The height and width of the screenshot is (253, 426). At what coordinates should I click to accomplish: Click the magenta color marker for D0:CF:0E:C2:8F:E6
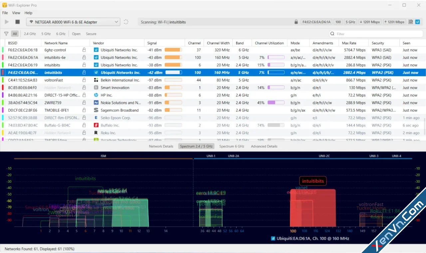tap(3, 110)
